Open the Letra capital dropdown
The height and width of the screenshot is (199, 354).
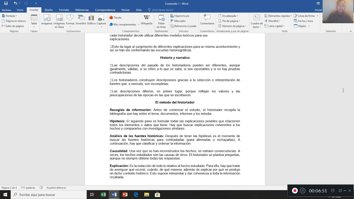click(x=274, y=26)
